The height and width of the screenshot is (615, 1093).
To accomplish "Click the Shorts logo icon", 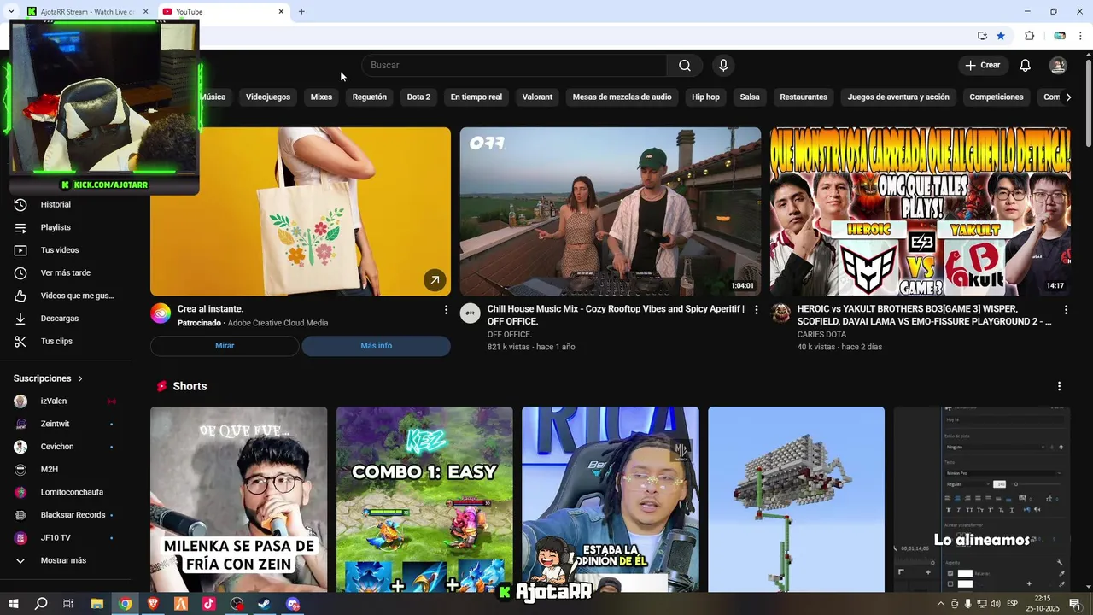I will [x=161, y=386].
